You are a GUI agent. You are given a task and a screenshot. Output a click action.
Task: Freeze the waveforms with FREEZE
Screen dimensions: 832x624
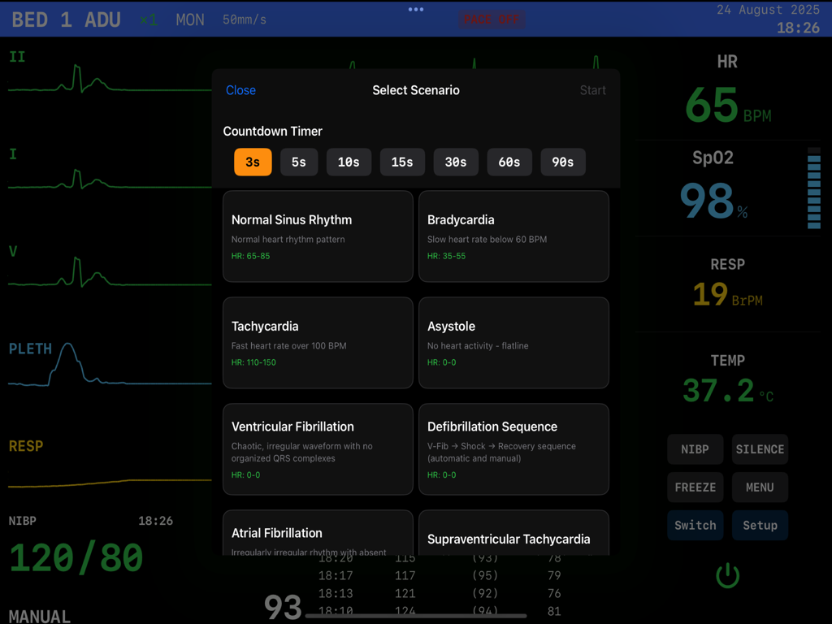695,487
